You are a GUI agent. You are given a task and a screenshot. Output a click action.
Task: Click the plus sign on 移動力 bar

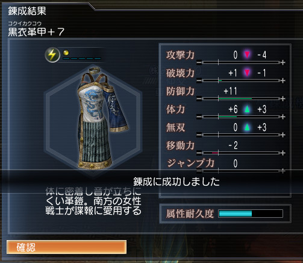(x=283, y=153)
